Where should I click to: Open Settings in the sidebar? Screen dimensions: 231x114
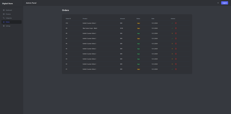coord(12,26)
